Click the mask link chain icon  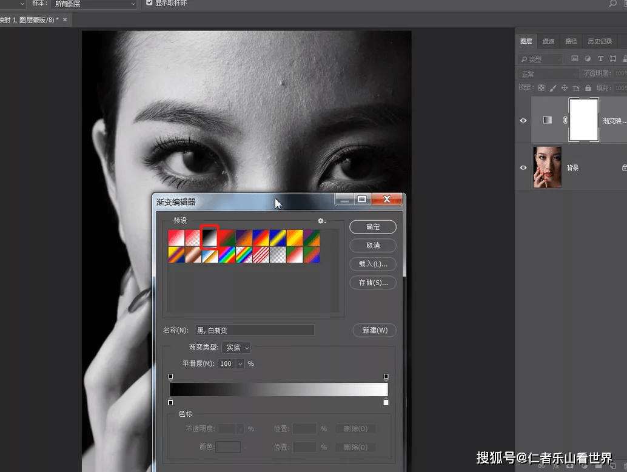(565, 120)
